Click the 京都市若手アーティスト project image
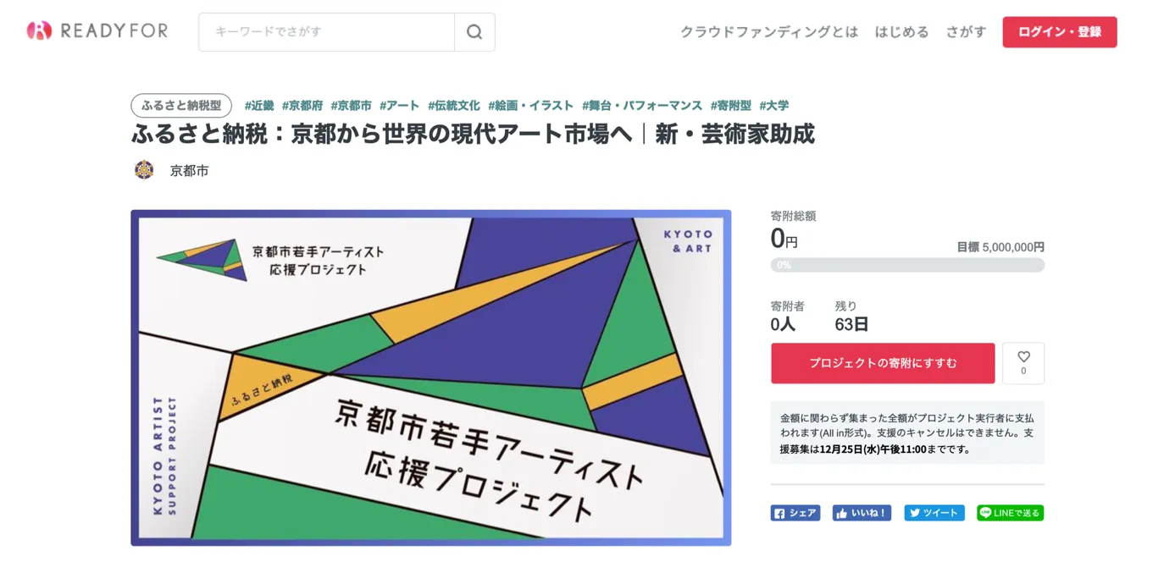Image resolution: width=1175 pixels, height=573 pixels. pyautogui.click(x=430, y=377)
